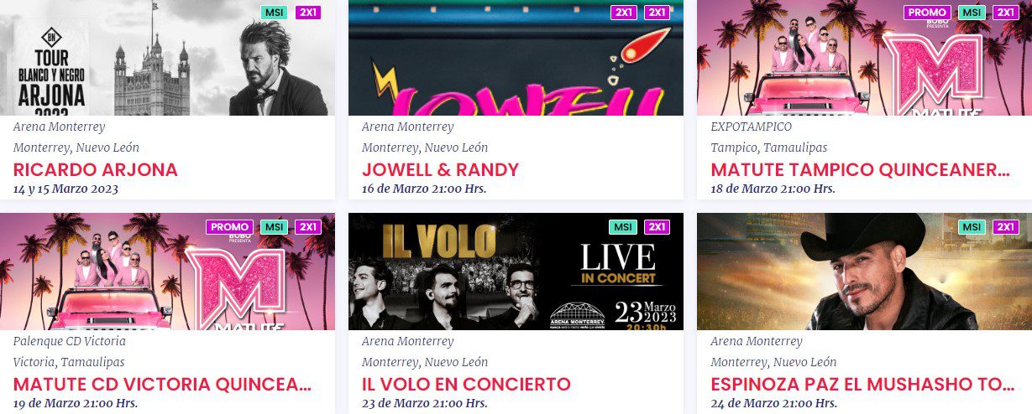The image size is (1032, 414).
Task: Open IL VOLO EN CONCIERTO event title
Action: click(x=467, y=385)
